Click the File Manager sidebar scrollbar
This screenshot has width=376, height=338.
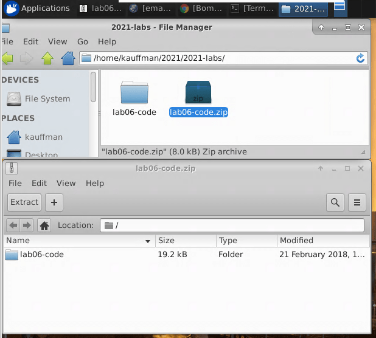tap(93, 87)
